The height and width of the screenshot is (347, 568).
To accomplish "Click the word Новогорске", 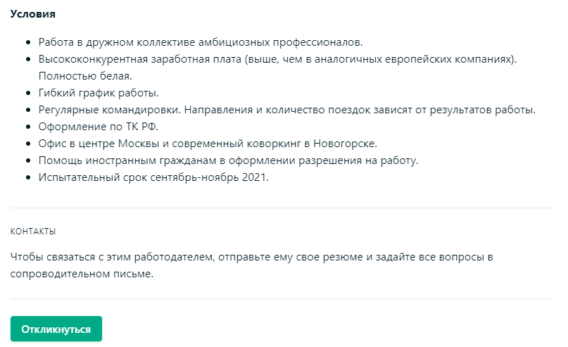I will click(345, 144).
